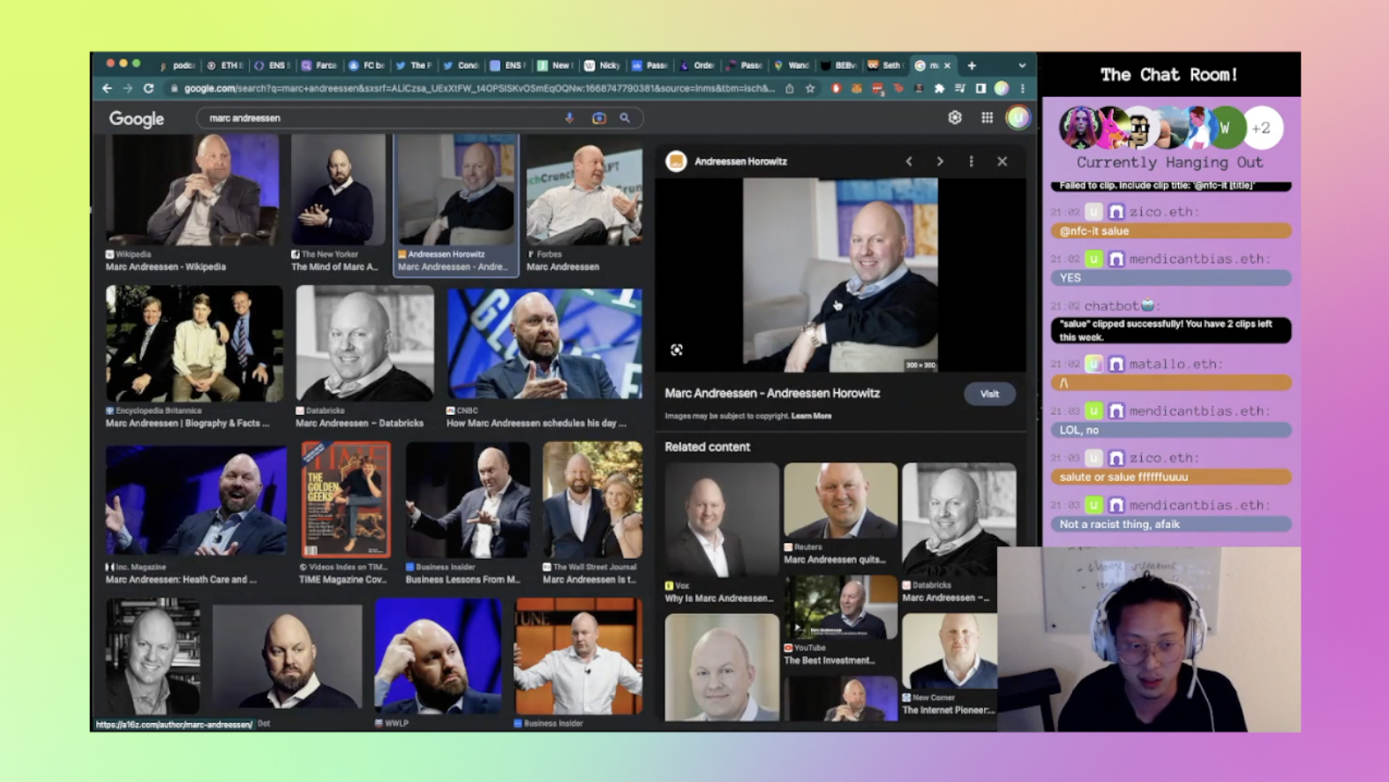Click the green W avatar in chat room
Screen dimensions: 1389x782
(x=1225, y=128)
